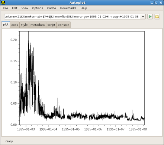Screen dimensions: 164x145
Task: Switch to the axes tab
Action: pyautogui.click(x=15, y=25)
